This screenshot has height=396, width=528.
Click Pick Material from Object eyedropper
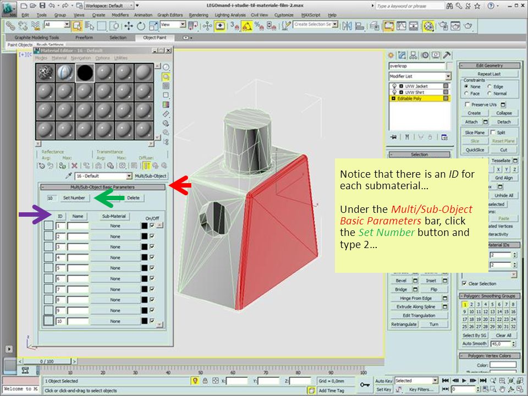[x=69, y=175]
